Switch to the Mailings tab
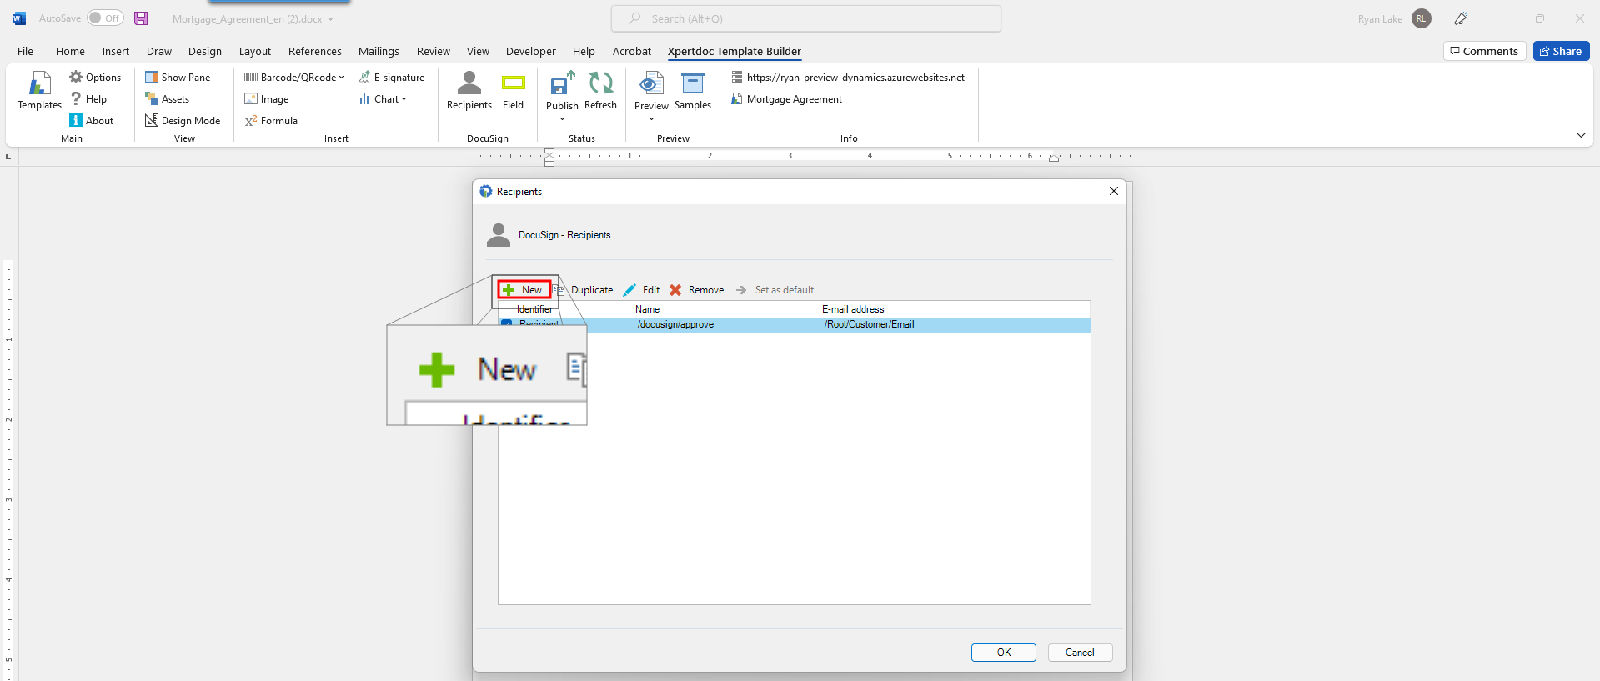This screenshot has height=681, width=1600. pyautogui.click(x=379, y=51)
